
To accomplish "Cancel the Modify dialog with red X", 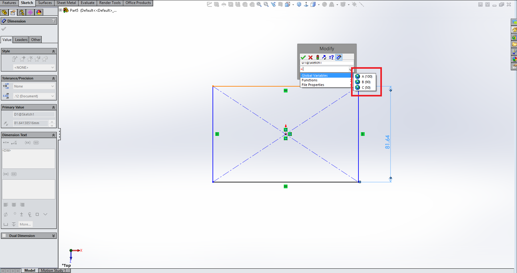I will click(310, 57).
